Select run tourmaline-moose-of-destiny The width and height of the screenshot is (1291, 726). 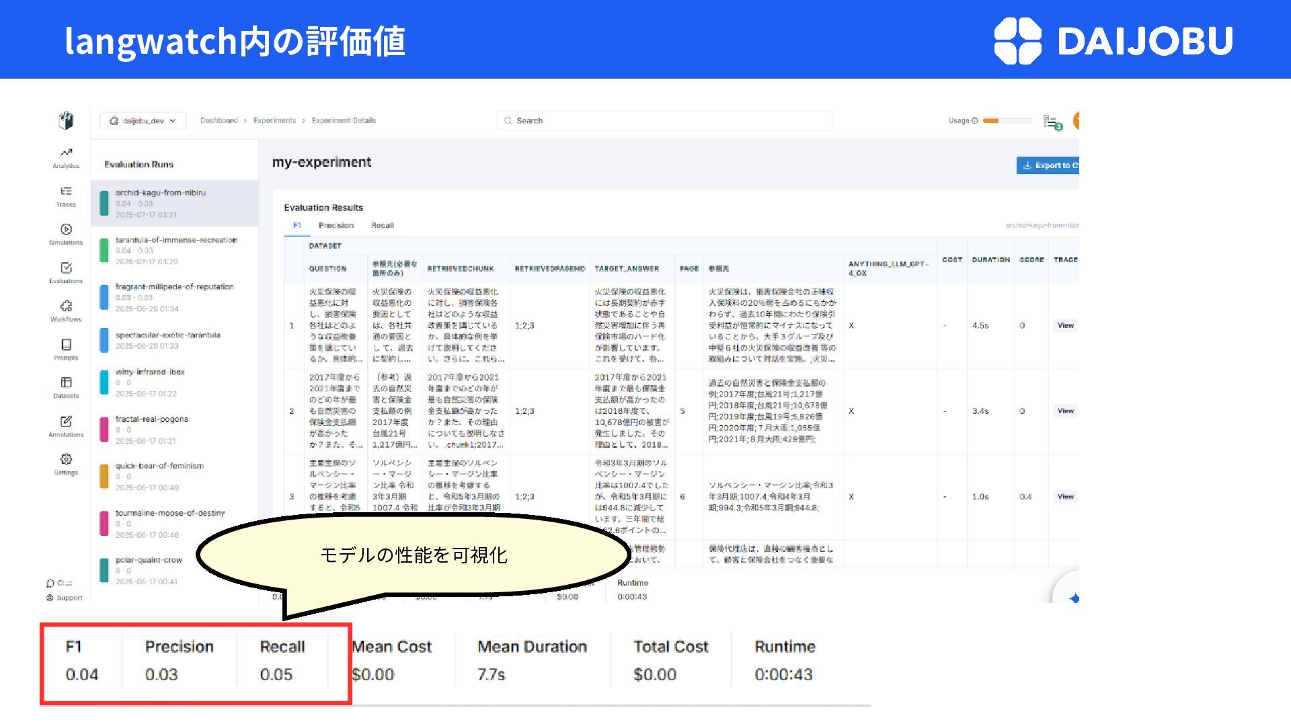click(x=175, y=524)
